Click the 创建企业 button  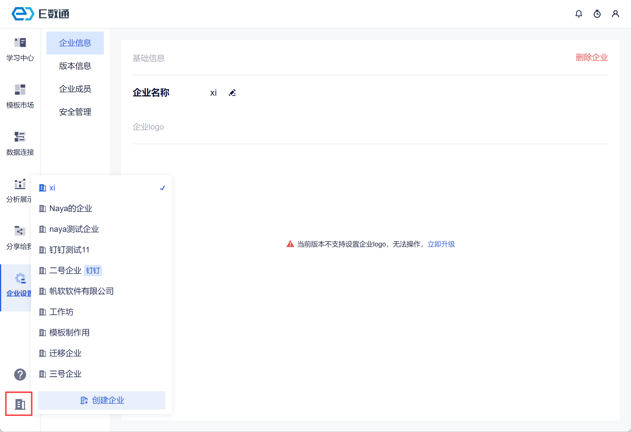[102, 400]
